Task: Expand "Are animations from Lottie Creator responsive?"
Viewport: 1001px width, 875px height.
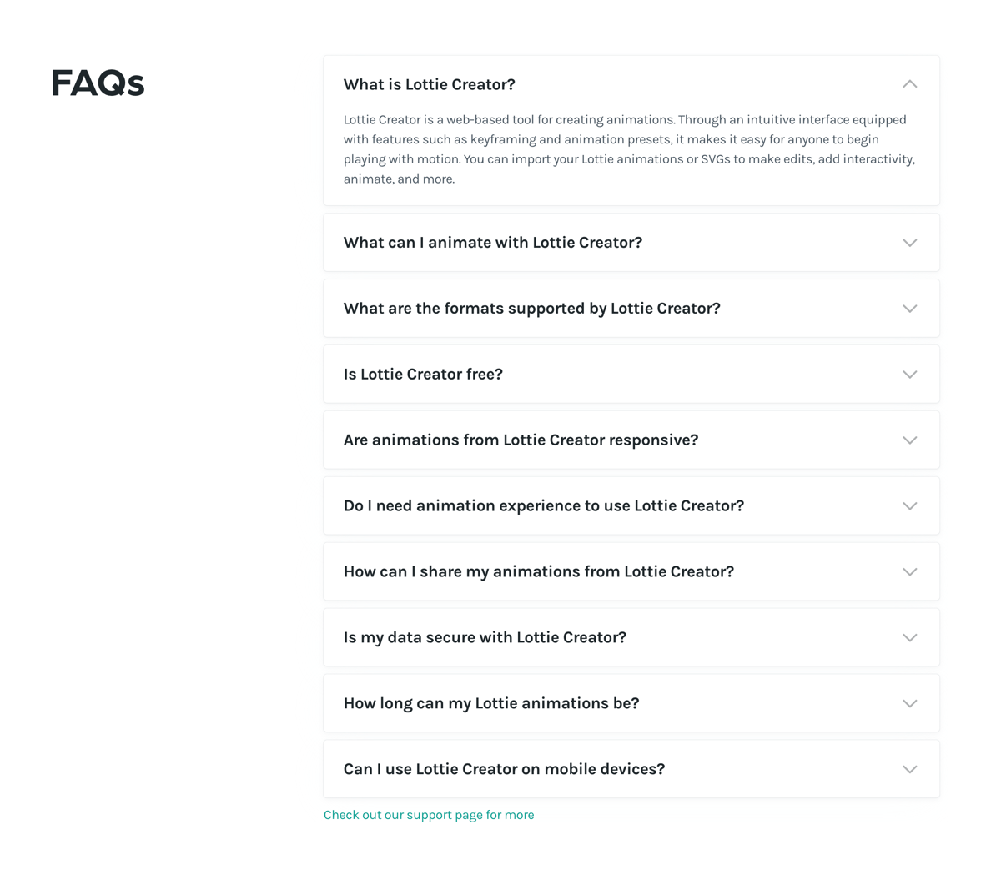Action: pyautogui.click(x=631, y=440)
